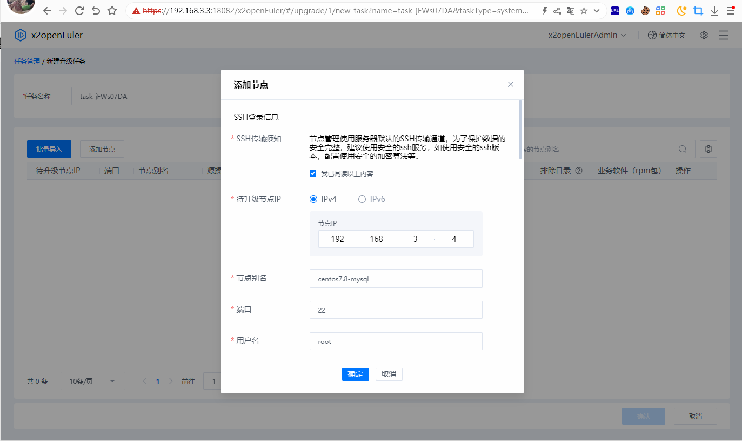Click the 业务软件（rpm包） column header

click(x=630, y=171)
